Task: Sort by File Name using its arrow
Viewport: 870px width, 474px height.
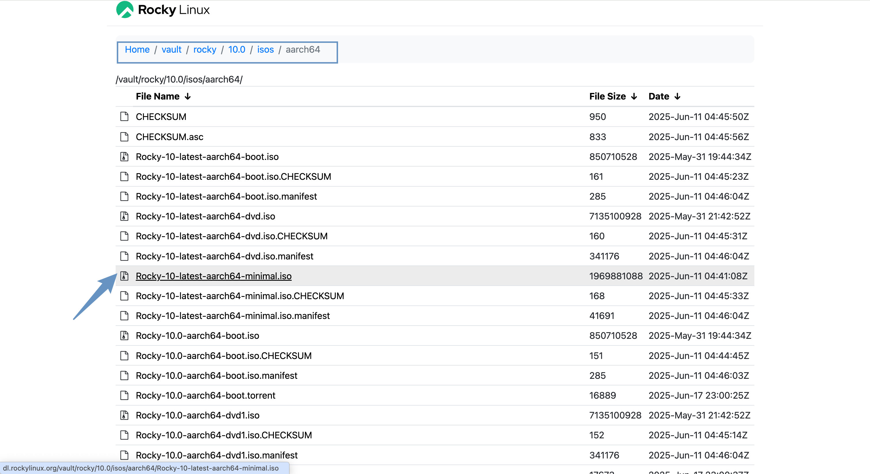Action: coord(188,97)
